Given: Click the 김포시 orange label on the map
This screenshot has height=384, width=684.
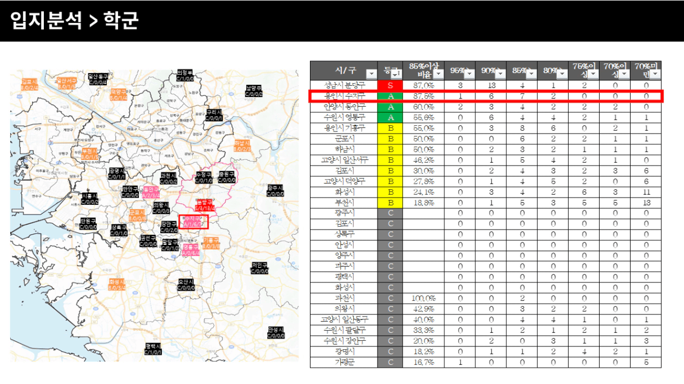Looking at the screenshot, I should point(29,84).
